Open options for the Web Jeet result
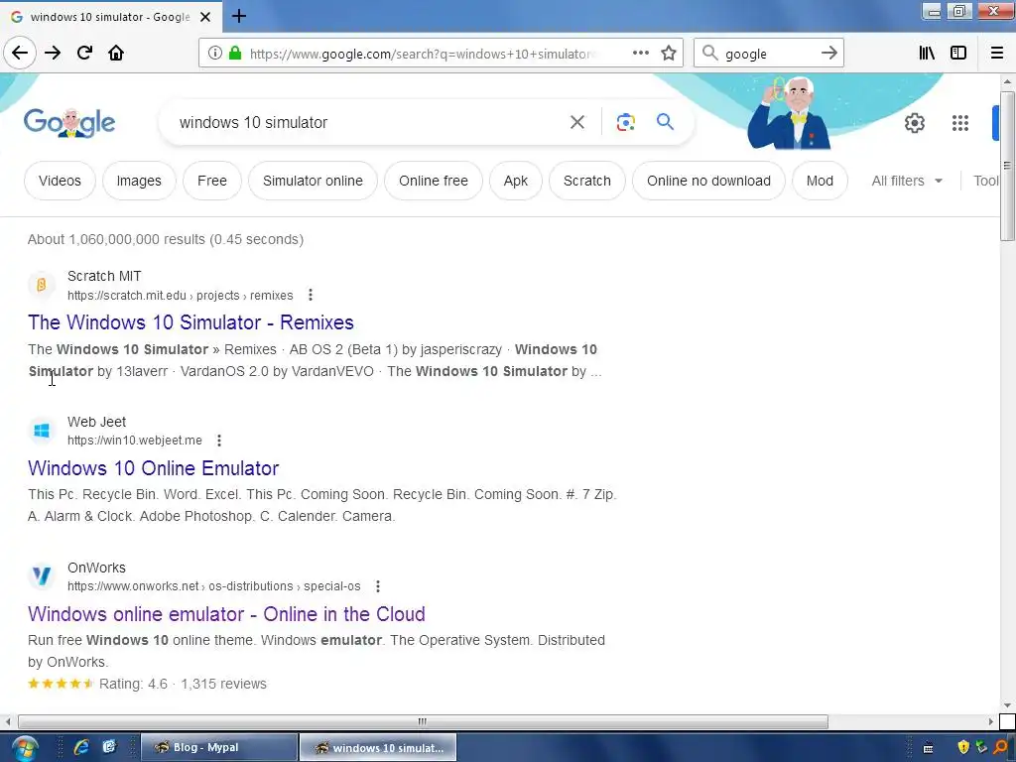This screenshot has width=1016, height=762. pyautogui.click(x=219, y=441)
